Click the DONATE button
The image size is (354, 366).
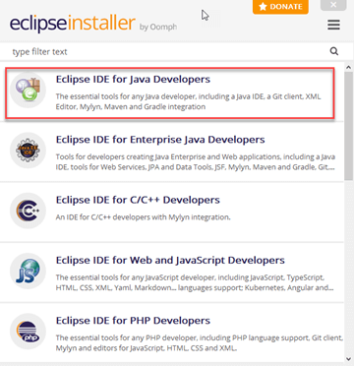pyautogui.click(x=280, y=7)
